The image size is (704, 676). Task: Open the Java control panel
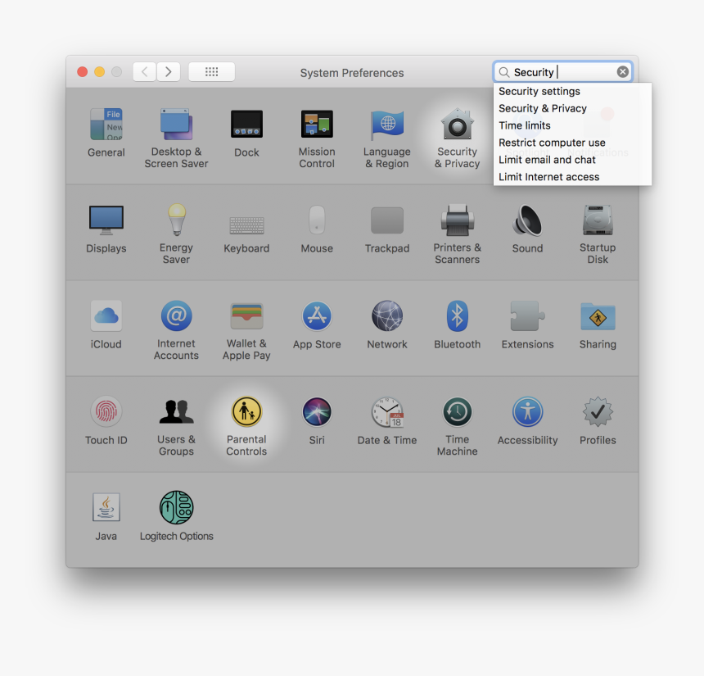coord(106,508)
